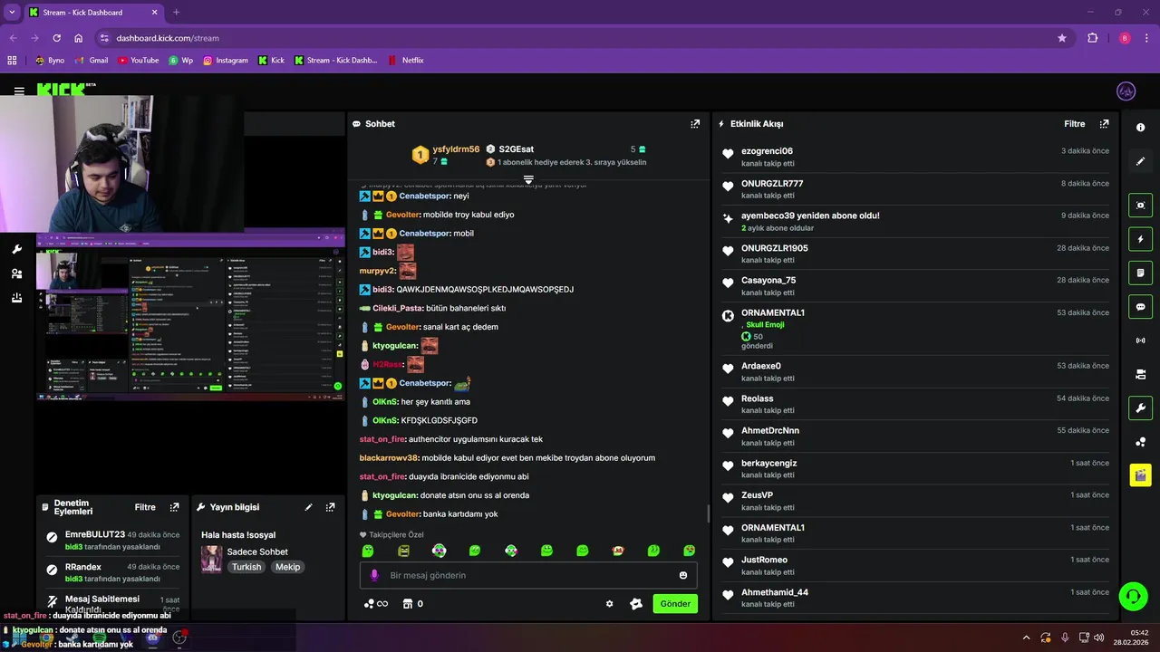1160x652 pixels.
Task: Open the green support chat bubble
Action: [x=1133, y=596]
